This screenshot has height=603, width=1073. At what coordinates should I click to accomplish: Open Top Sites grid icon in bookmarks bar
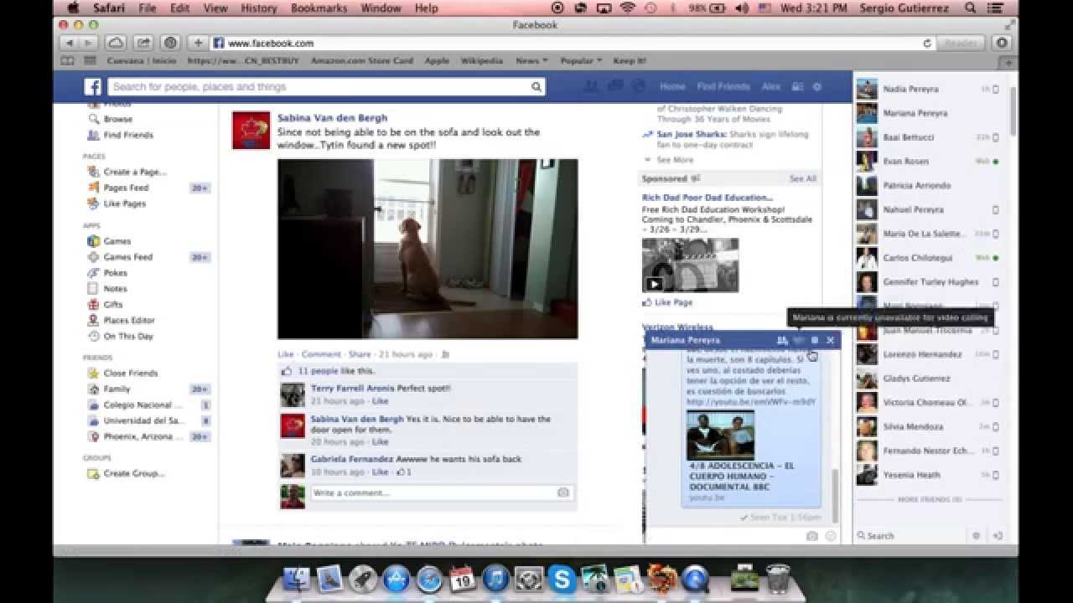(90, 60)
